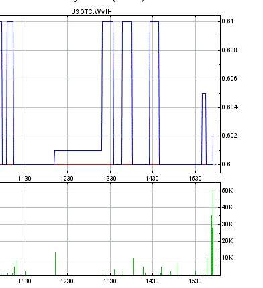Click the 10K volume axis label
This screenshot has width=263, height=288.
(227, 258)
